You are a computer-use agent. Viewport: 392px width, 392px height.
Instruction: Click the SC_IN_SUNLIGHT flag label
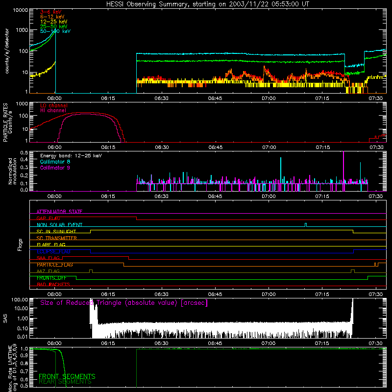point(56,231)
